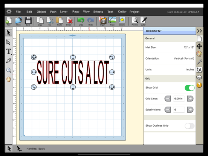
Task: Open the Object menu
Action: click(x=41, y=12)
